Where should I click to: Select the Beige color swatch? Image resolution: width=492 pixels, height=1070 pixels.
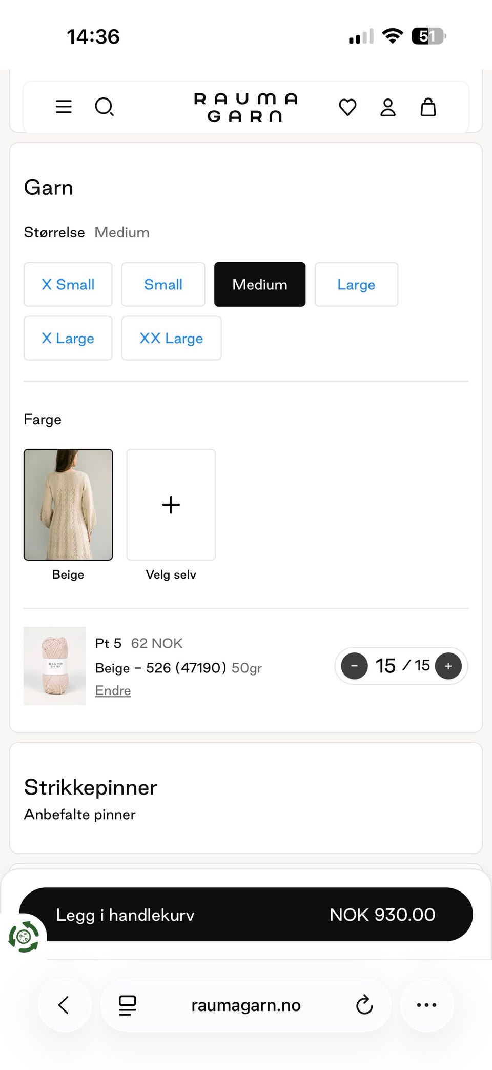coord(68,505)
